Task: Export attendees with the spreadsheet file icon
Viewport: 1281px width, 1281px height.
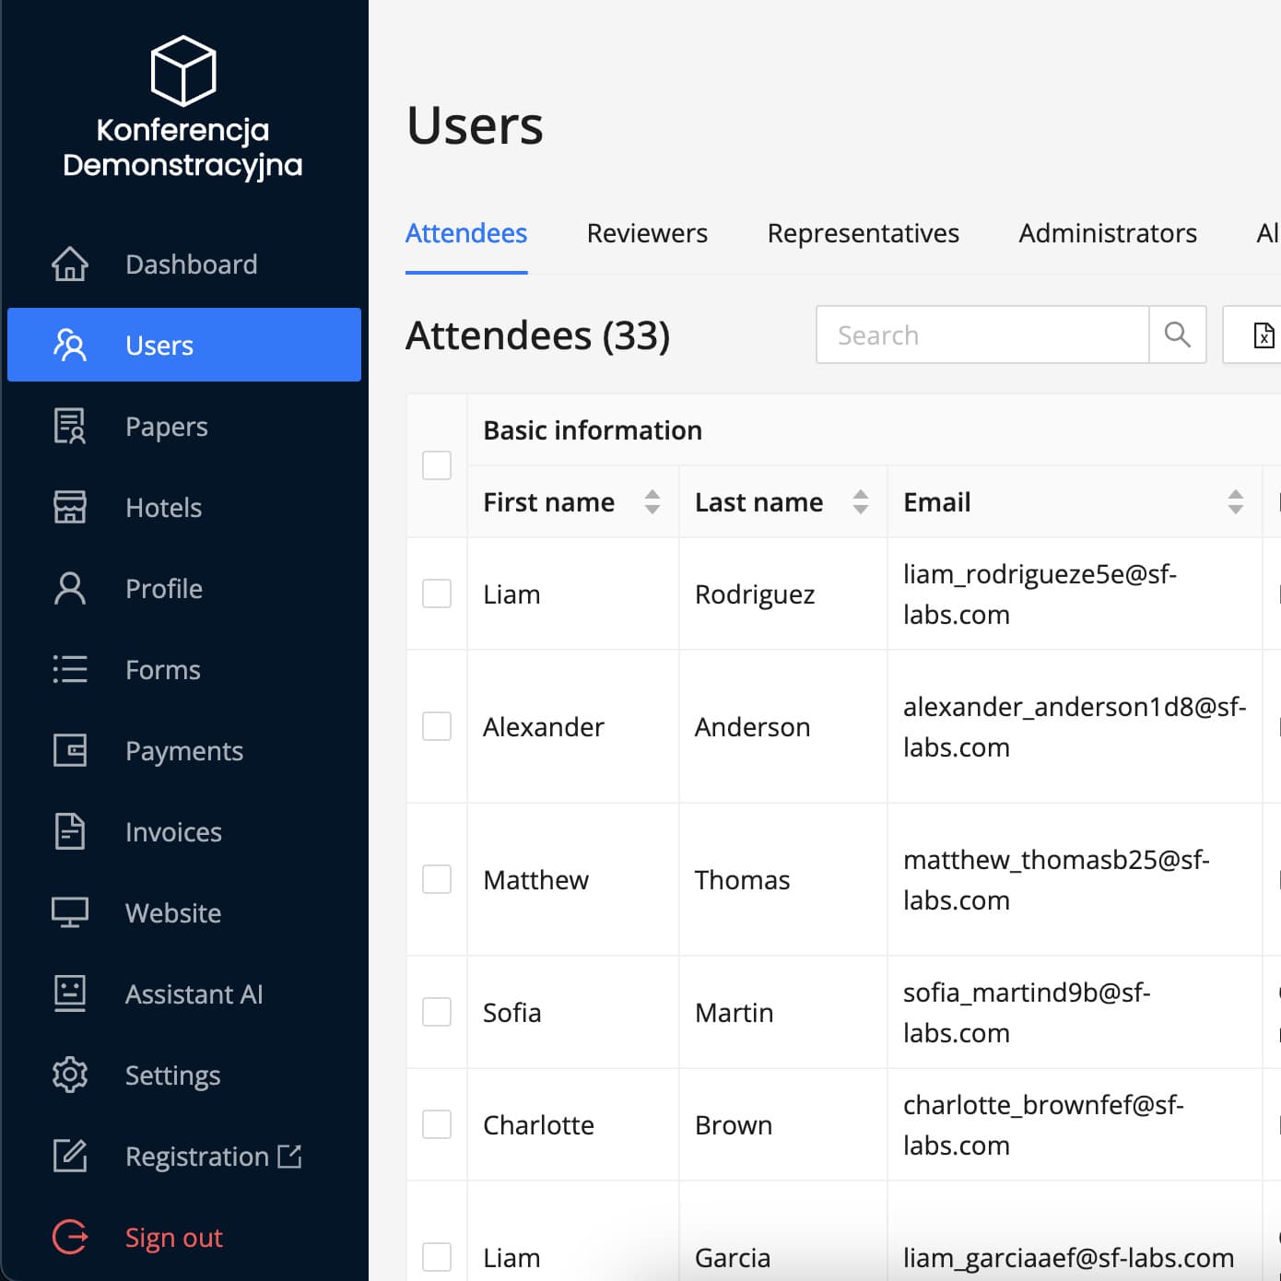Action: 1263,335
